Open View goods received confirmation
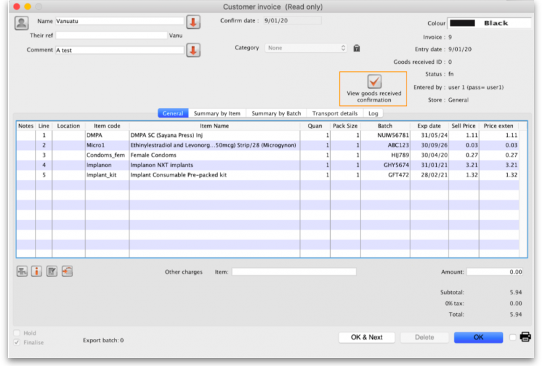 tap(374, 82)
